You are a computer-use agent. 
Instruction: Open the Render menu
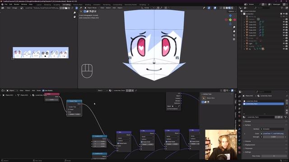pyautogui.click(x=17, y=4)
